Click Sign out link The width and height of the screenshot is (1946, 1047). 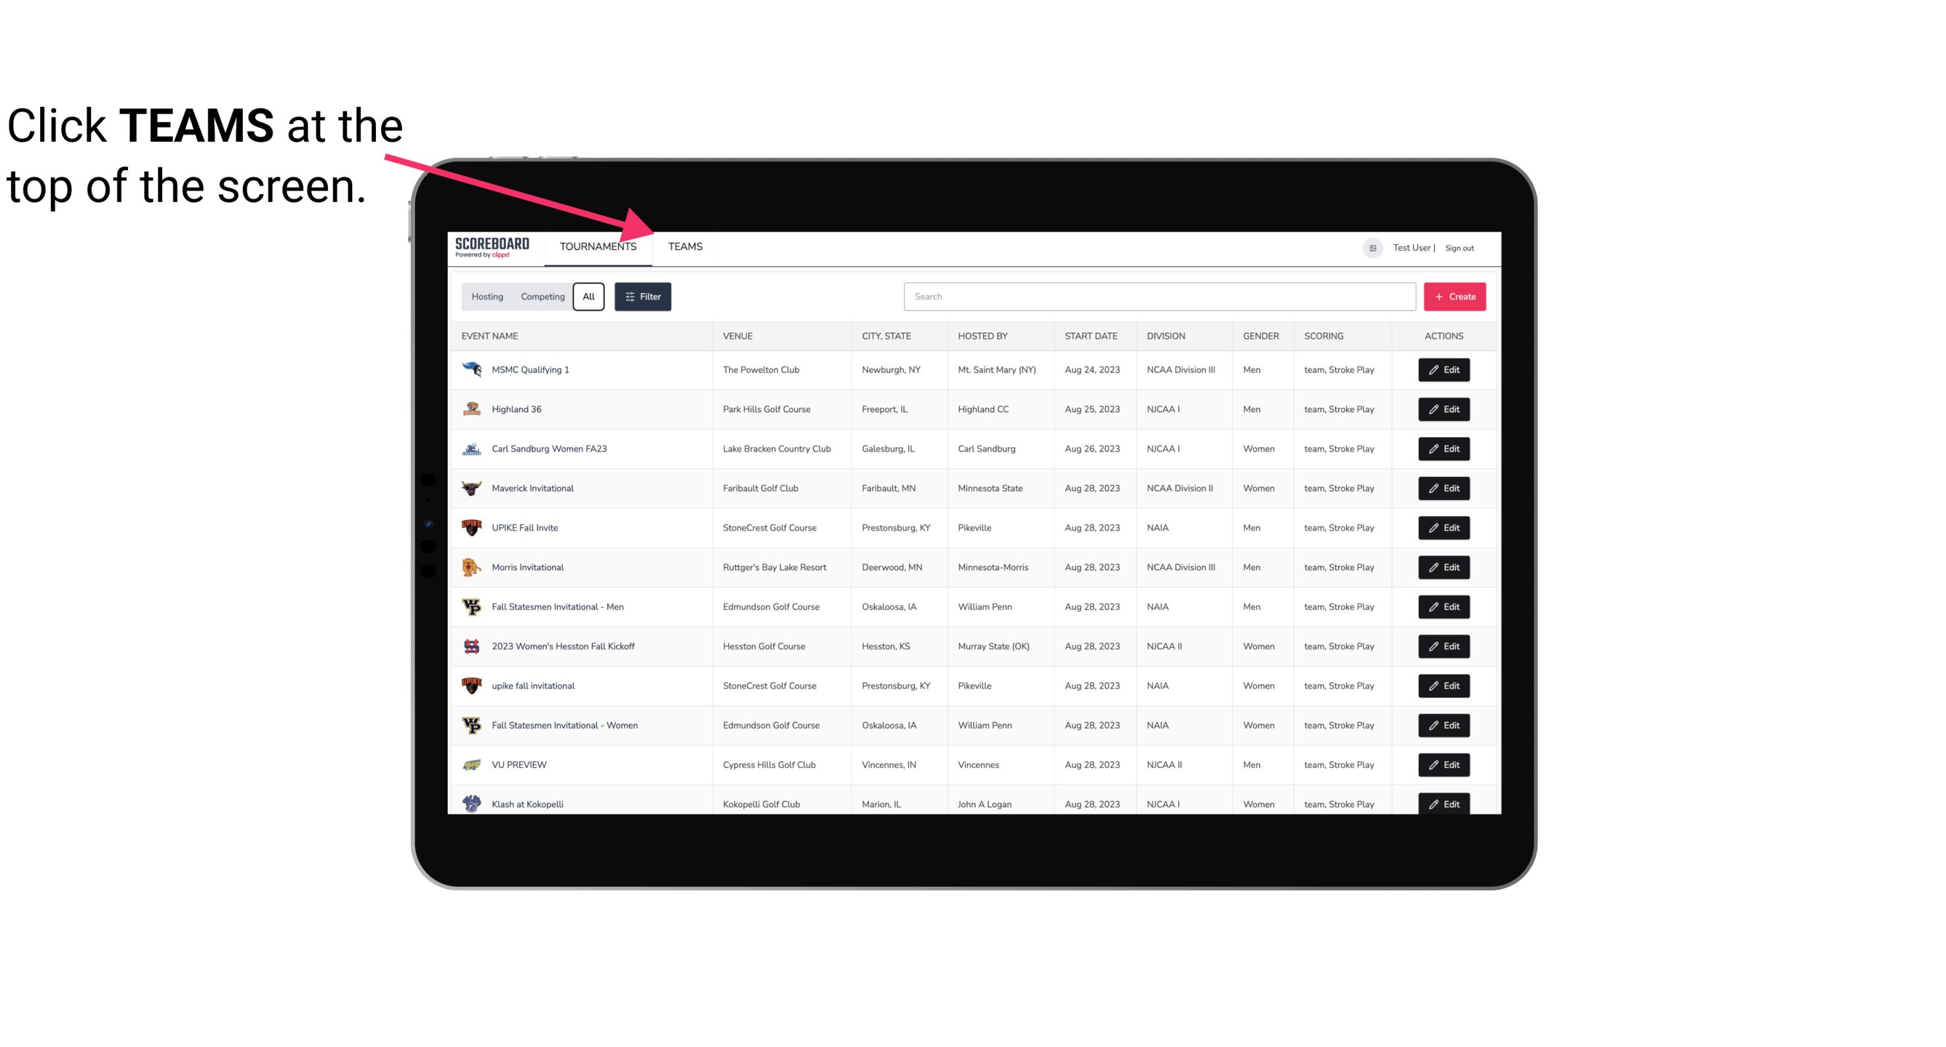[1459, 246]
